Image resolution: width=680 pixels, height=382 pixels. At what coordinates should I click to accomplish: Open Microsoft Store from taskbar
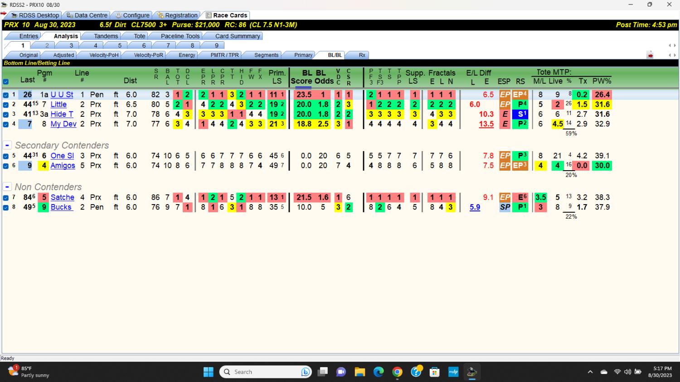tap(434, 372)
